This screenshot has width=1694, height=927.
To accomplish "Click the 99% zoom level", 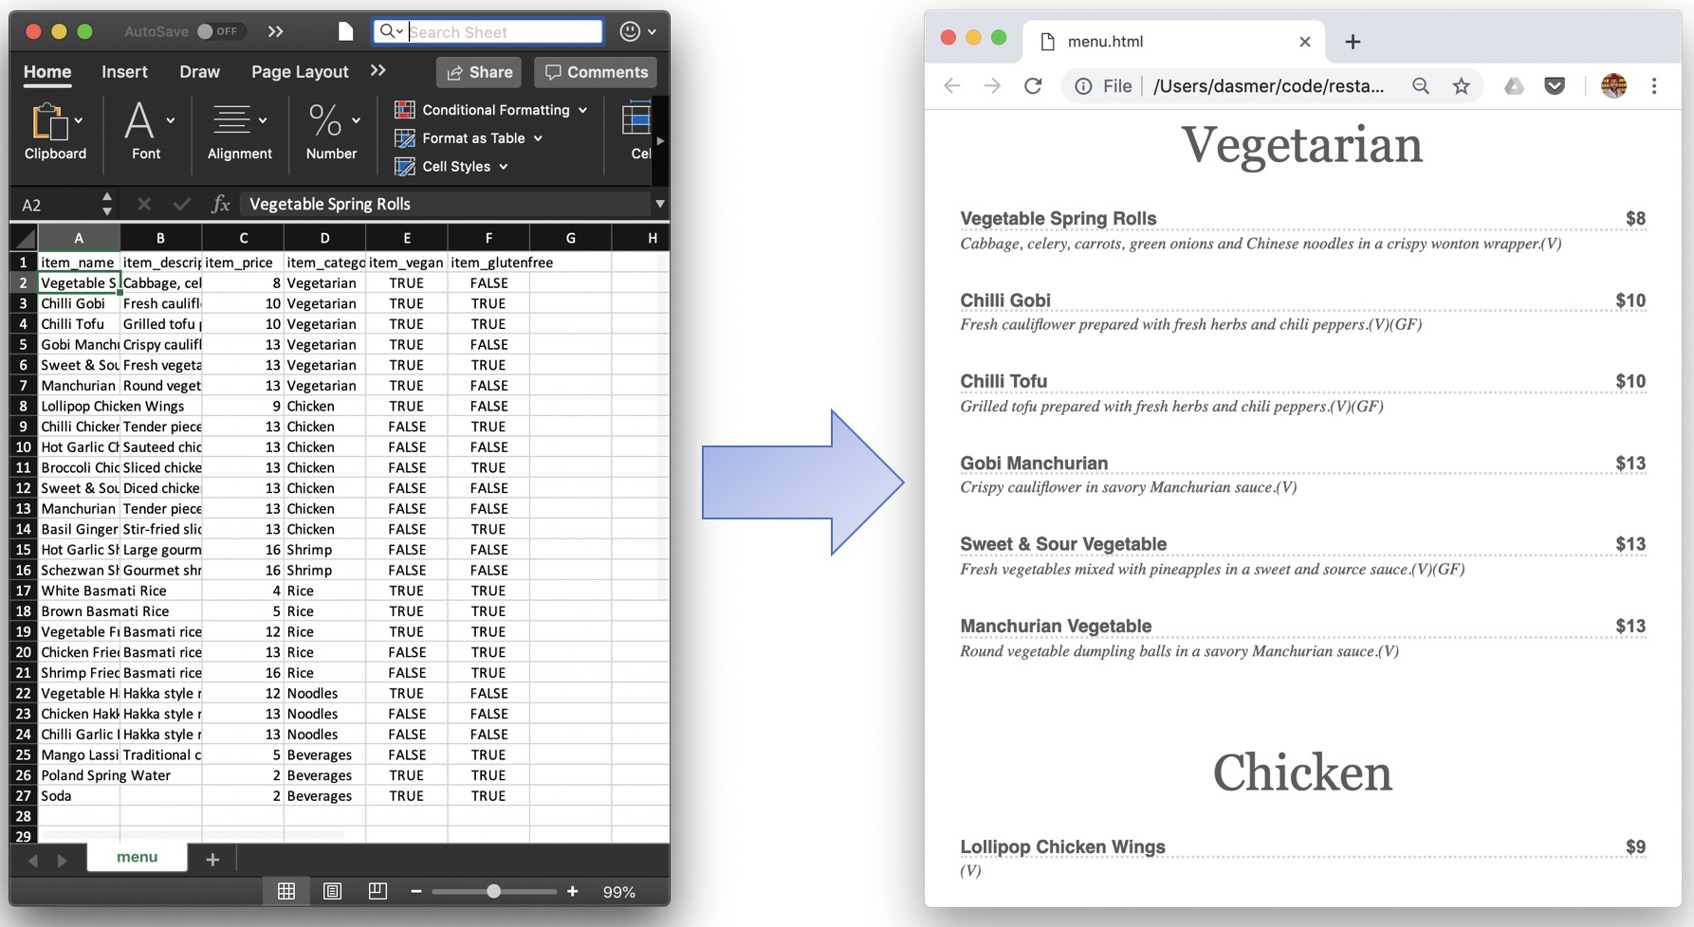I will [x=619, y=892].
